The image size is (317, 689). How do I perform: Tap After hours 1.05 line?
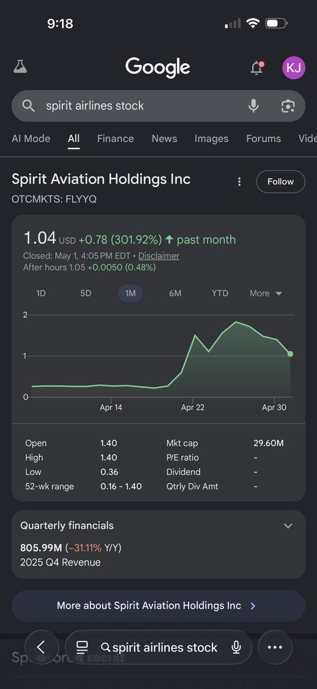tap(89, 267)
